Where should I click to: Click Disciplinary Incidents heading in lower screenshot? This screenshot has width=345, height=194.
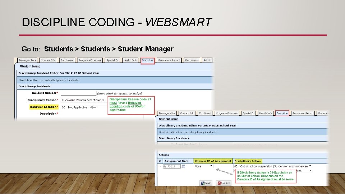click(x=174, y=138)
